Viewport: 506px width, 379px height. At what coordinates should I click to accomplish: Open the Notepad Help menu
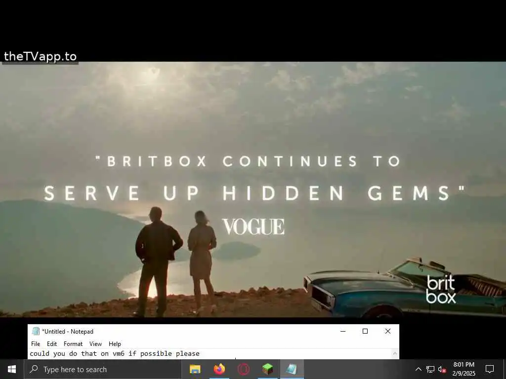pos(115,344)
